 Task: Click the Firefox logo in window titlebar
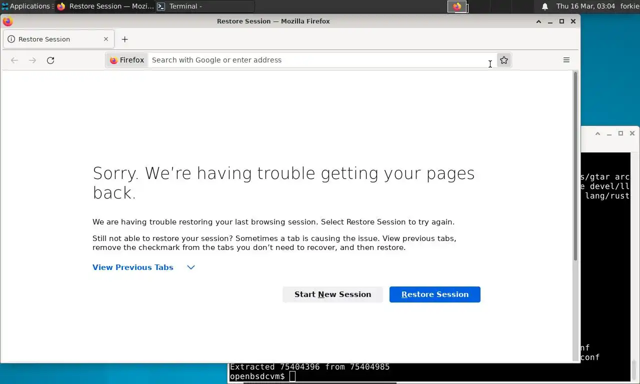click(7, 21)
